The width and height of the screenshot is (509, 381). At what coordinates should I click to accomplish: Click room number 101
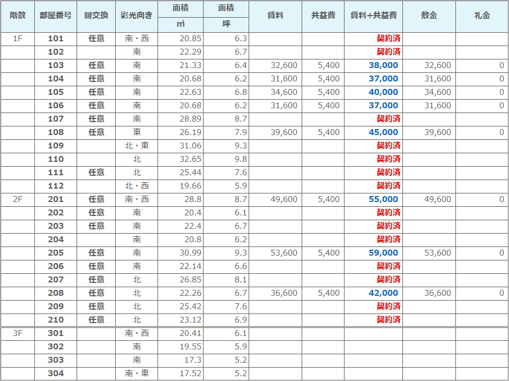(56, 39)
